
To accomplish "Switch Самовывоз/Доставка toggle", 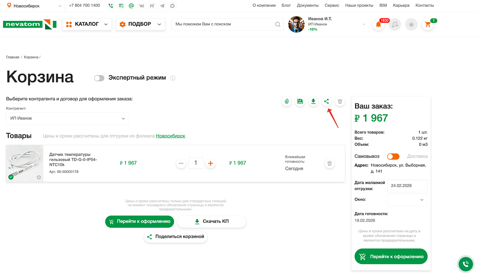I will point(393,156).
